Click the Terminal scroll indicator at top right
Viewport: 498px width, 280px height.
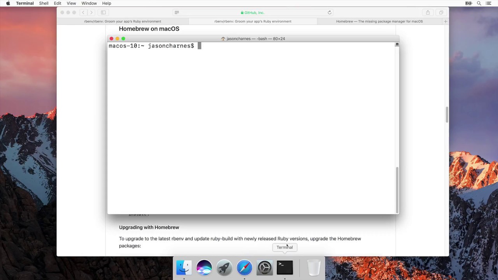(397, 44)
